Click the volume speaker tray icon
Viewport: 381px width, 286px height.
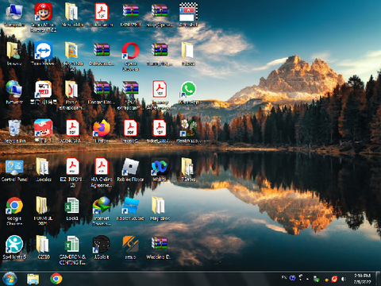[344, 279]
